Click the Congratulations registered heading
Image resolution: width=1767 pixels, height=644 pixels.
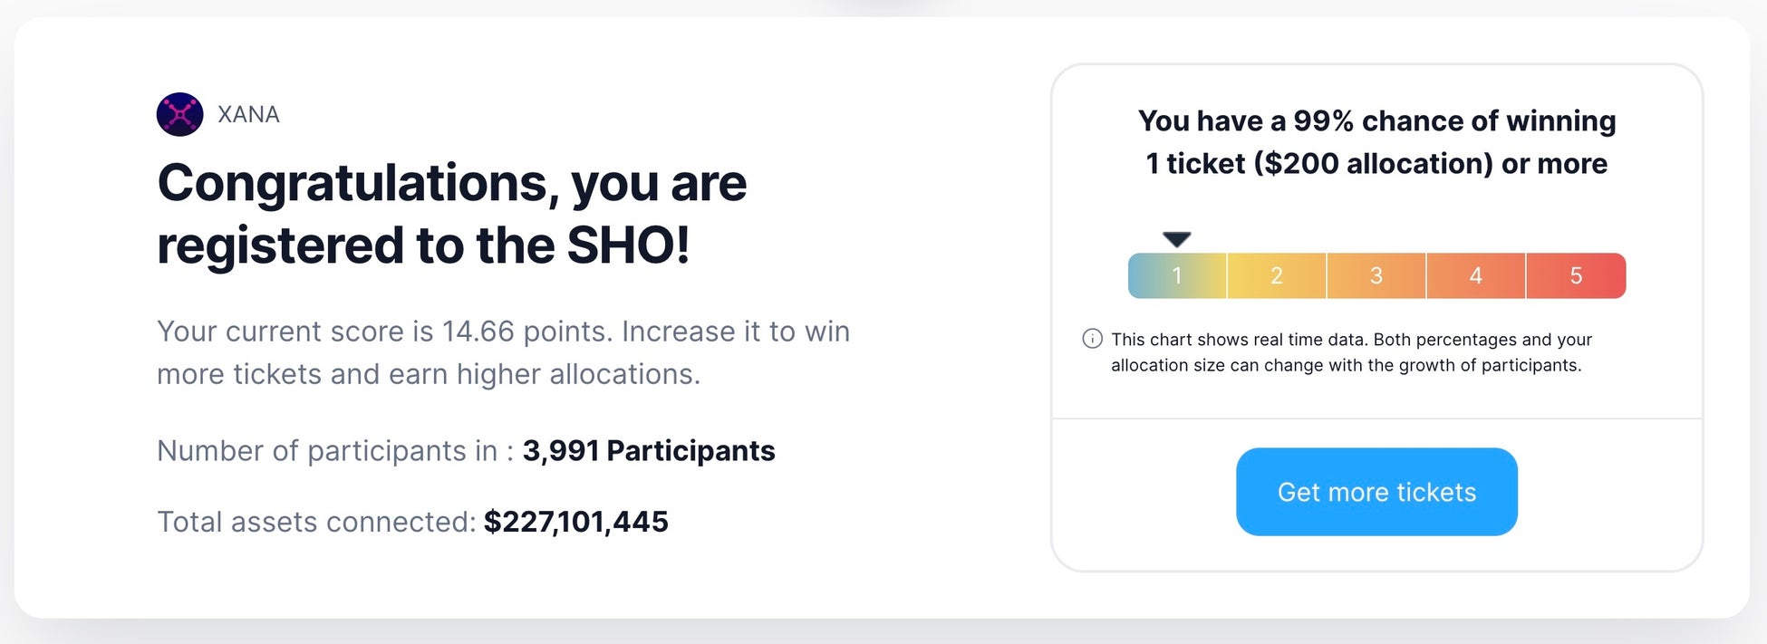tap(451, 214)
